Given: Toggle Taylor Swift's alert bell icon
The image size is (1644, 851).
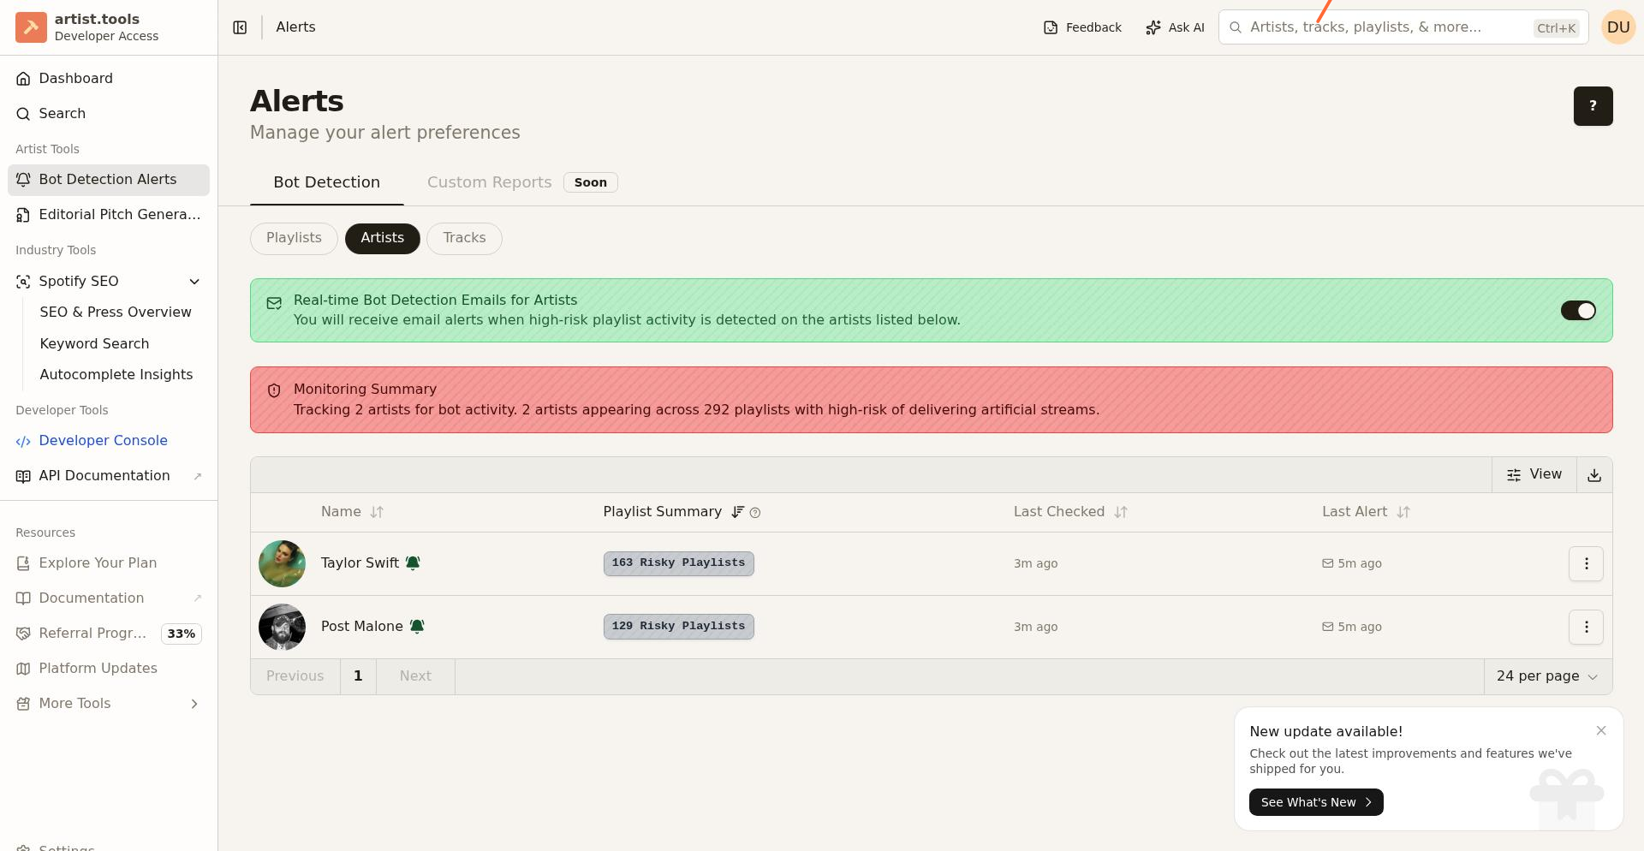Looking at the screenshot, I should (x=413, y=562).
